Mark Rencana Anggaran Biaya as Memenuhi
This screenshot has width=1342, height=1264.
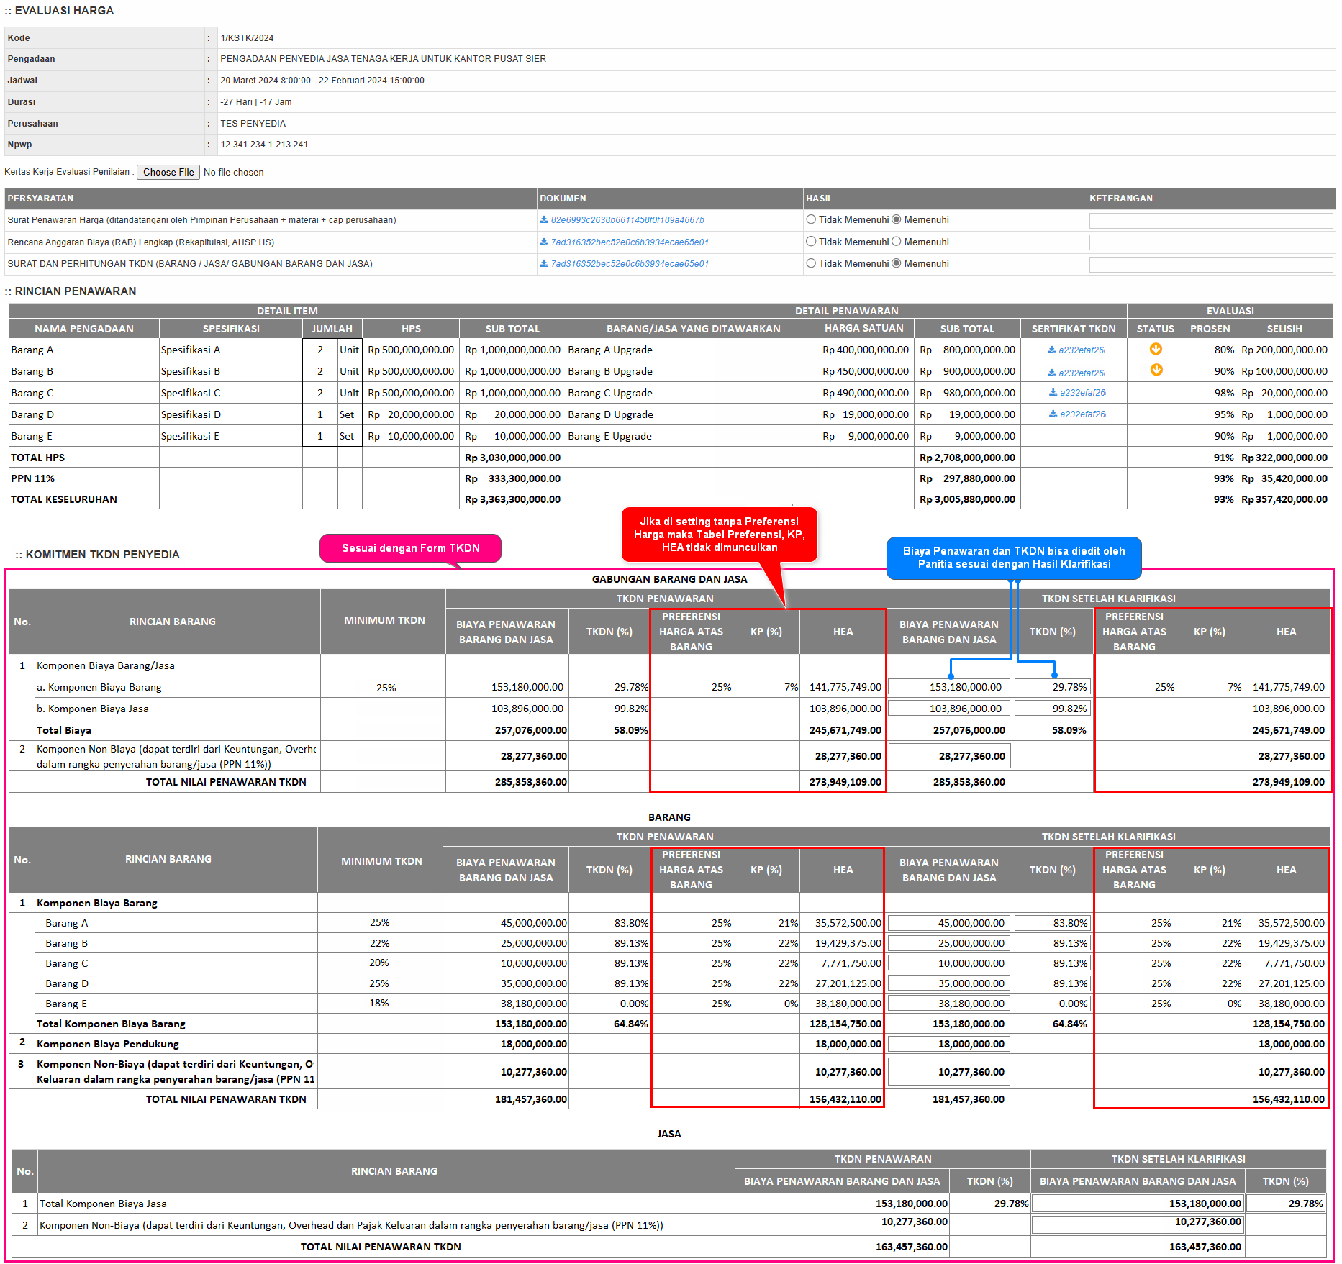897,242
